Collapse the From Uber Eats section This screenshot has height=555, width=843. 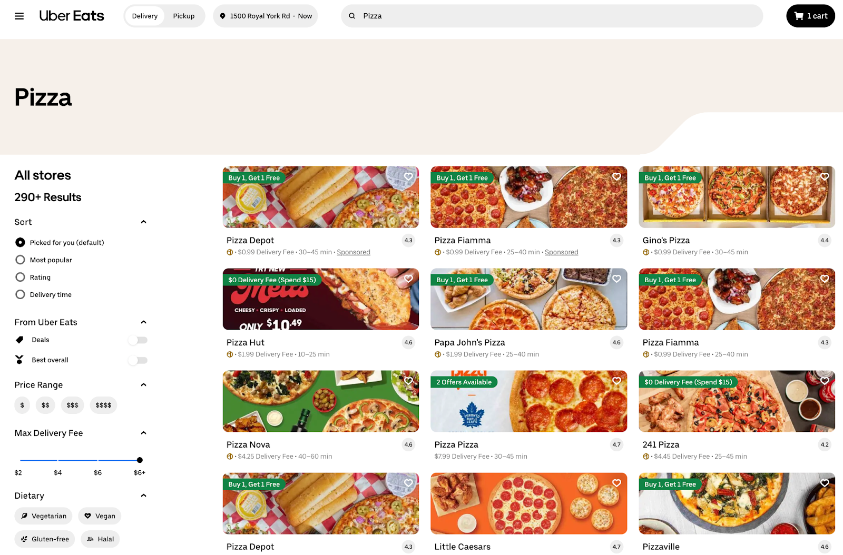(x=143, y=322)
